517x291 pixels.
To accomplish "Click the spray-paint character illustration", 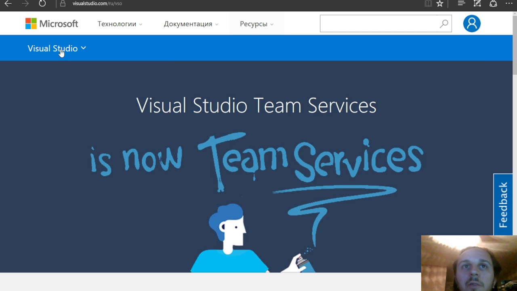I will click(x=252, y=238).
